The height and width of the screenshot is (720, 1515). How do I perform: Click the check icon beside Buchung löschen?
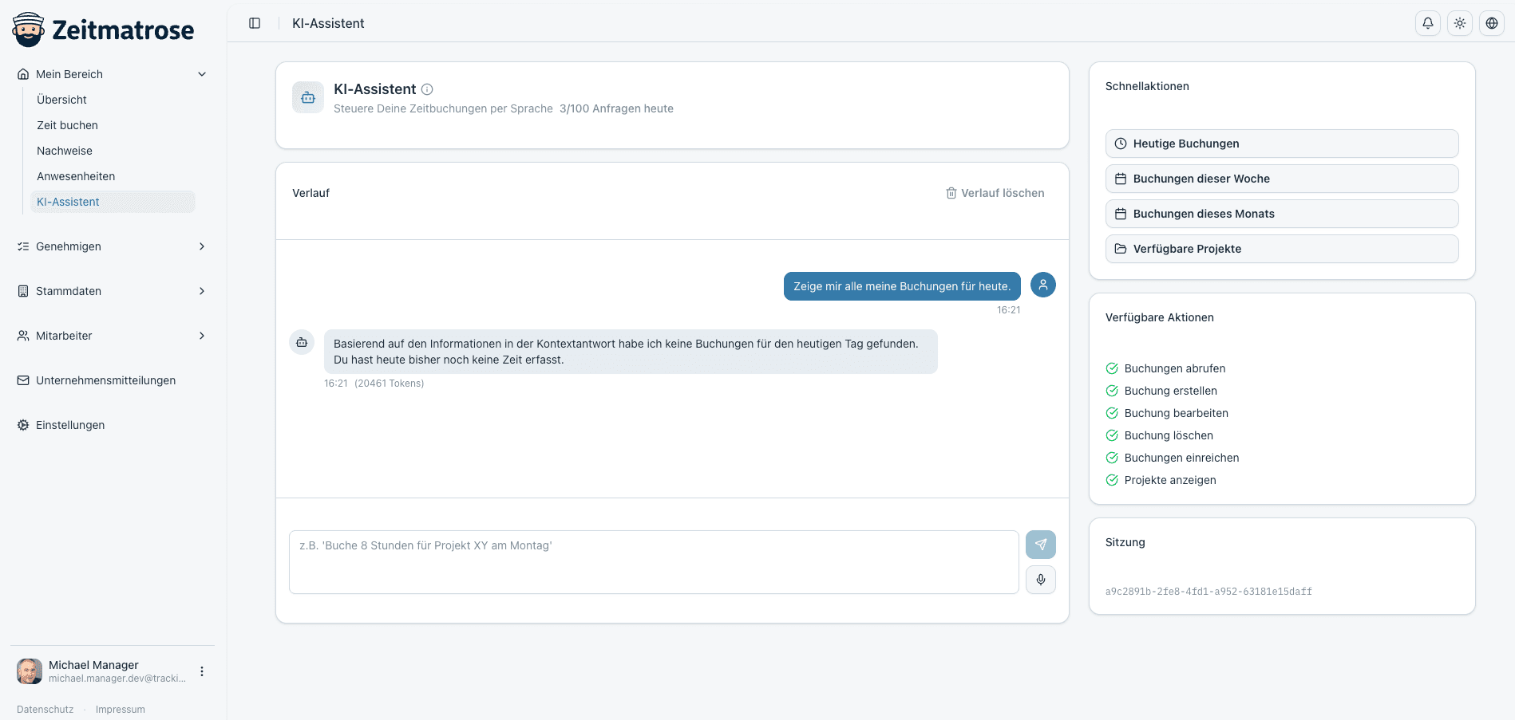pyautogui.click(x=1112, y=435)
